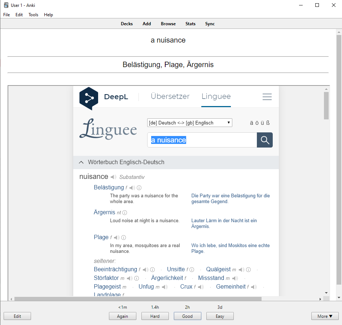Rate the card Hard
The height and width of the screenshot is (325, 342).
155,316
